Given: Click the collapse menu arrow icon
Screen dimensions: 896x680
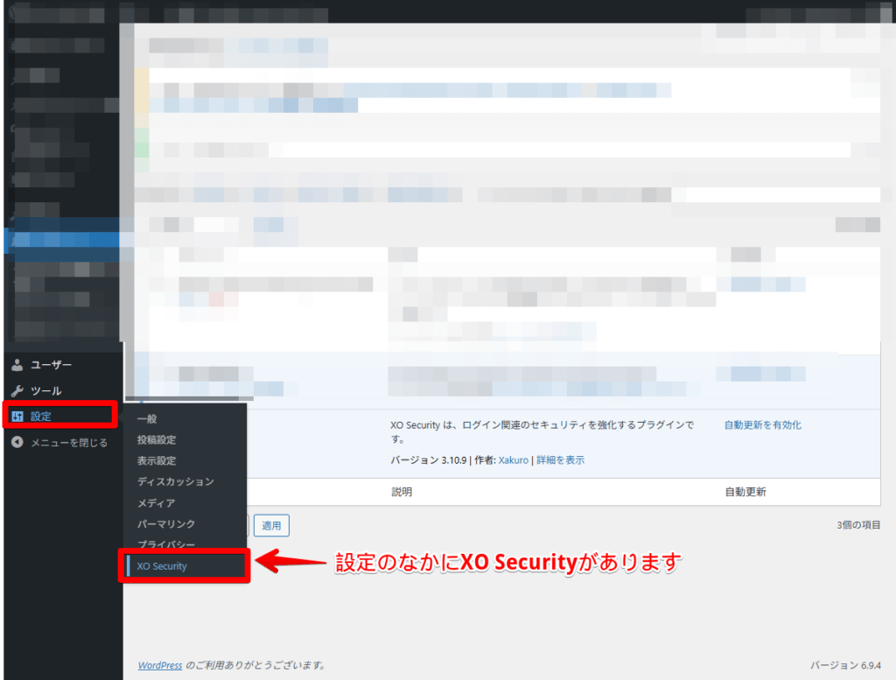Looking at the screenshot, I should click(x=17, y=442).
